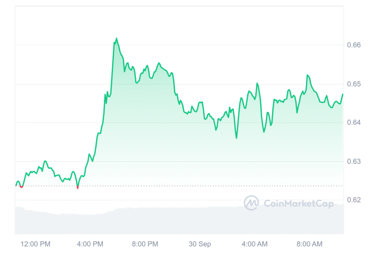Click the first red low marker at chart start
Viewport: 385px width, 256px height.
(x=21, y=187)
